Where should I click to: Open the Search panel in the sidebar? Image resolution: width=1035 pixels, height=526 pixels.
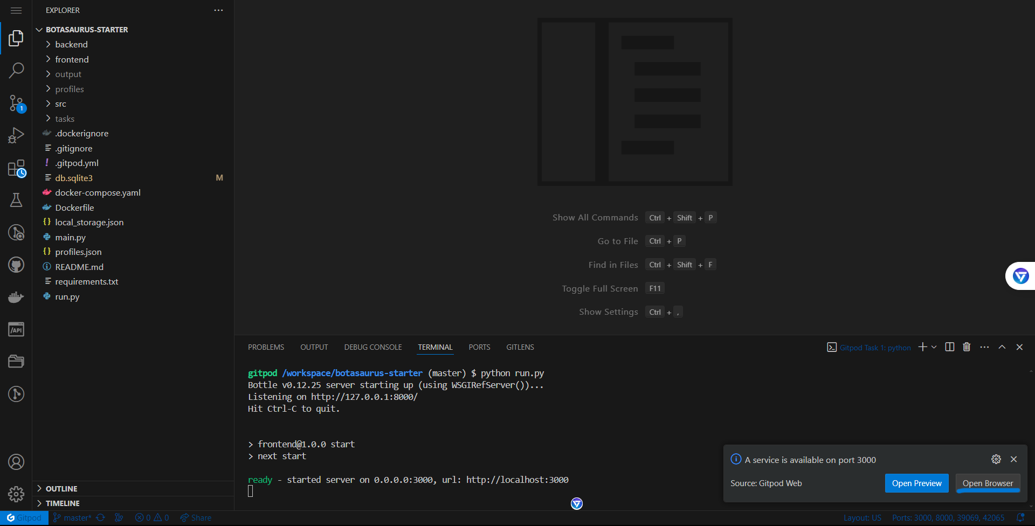tap(17, 70)
